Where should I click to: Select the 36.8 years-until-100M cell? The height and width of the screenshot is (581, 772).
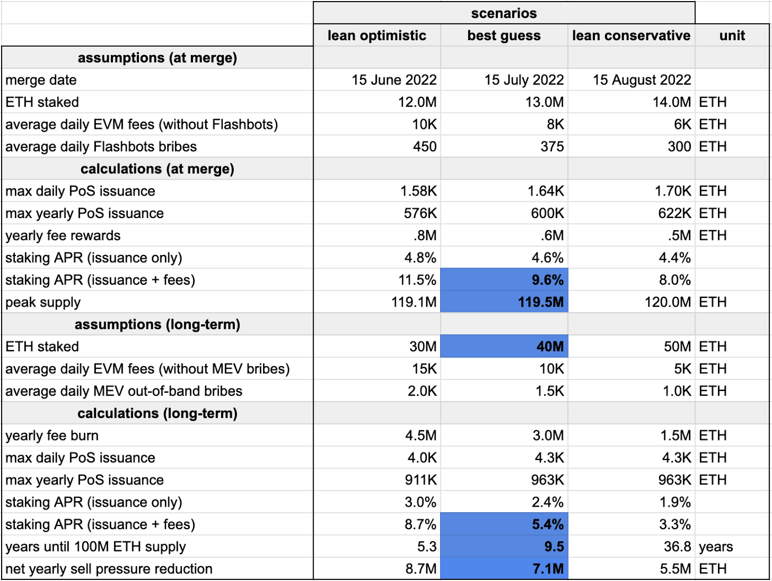tap(677, 547)
